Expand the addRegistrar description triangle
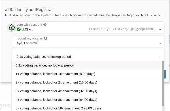 point(6,15)
